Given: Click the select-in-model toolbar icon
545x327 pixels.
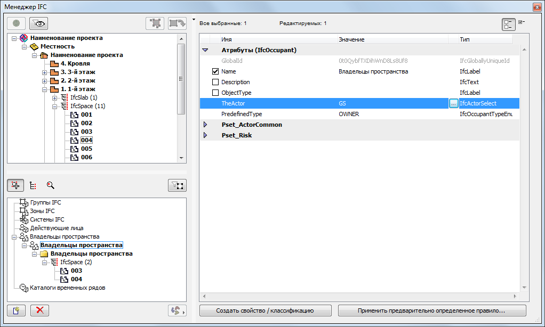Looking at the screenshot, I should 155,23.
